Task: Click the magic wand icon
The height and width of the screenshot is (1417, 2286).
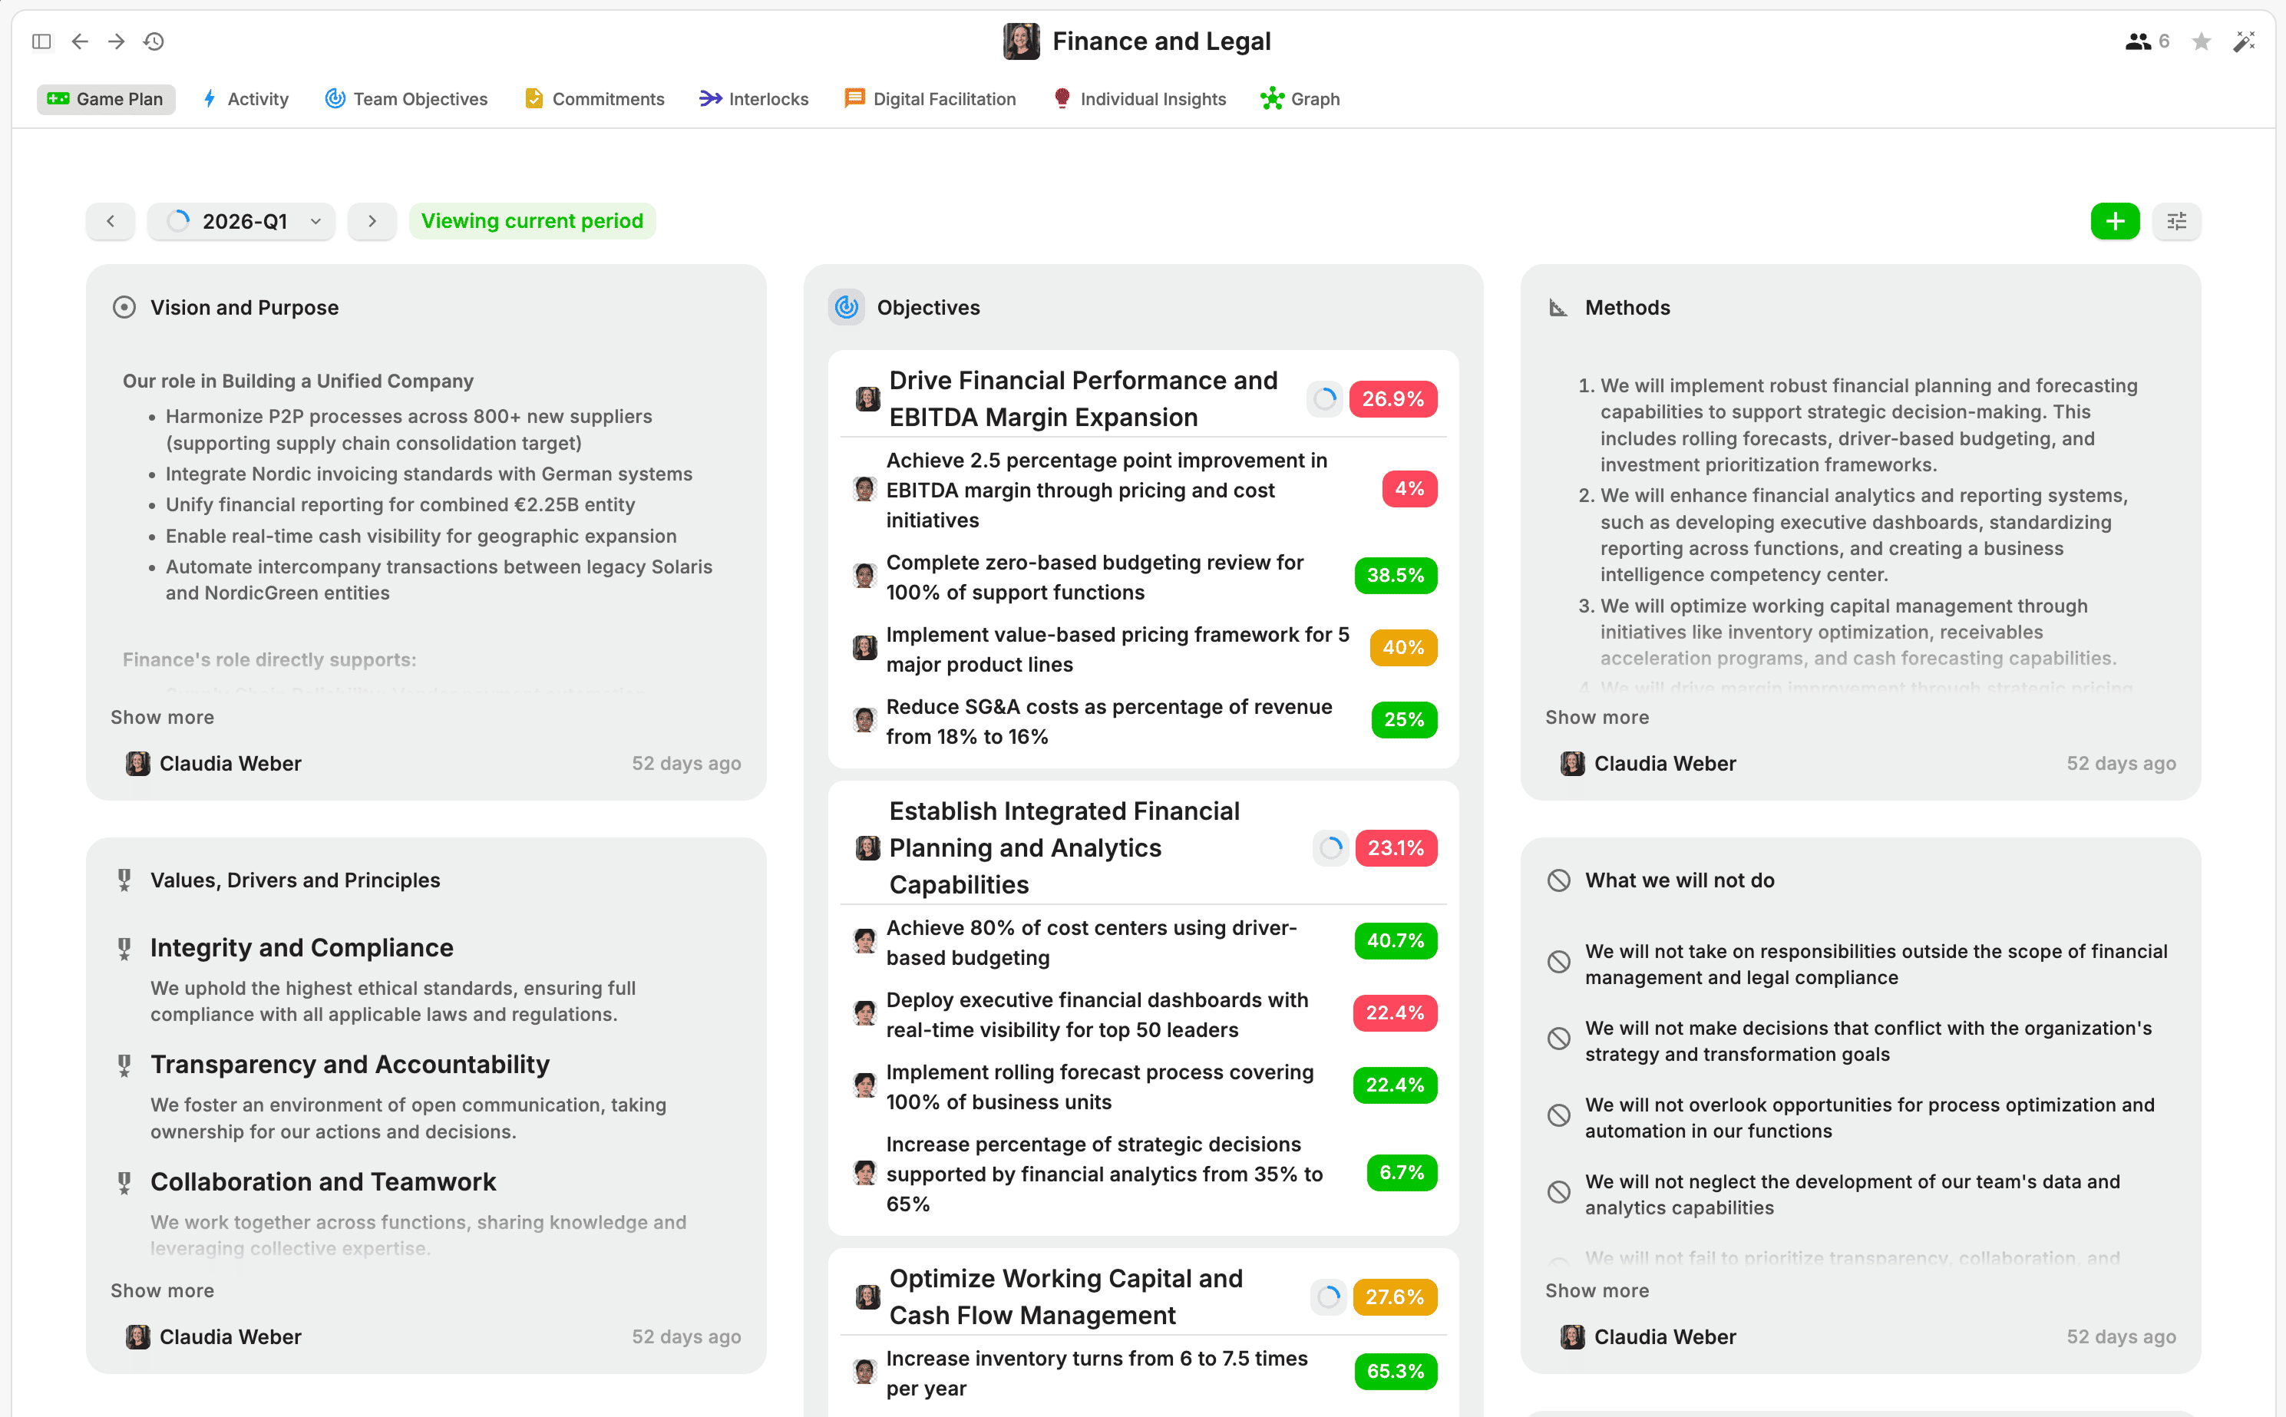Action: [2244, 41]
